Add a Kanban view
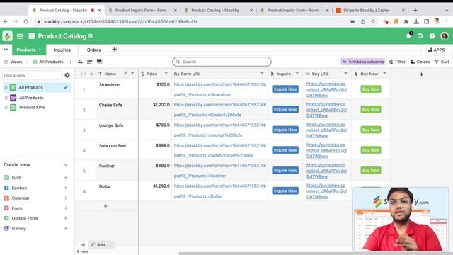 point(66,188)
